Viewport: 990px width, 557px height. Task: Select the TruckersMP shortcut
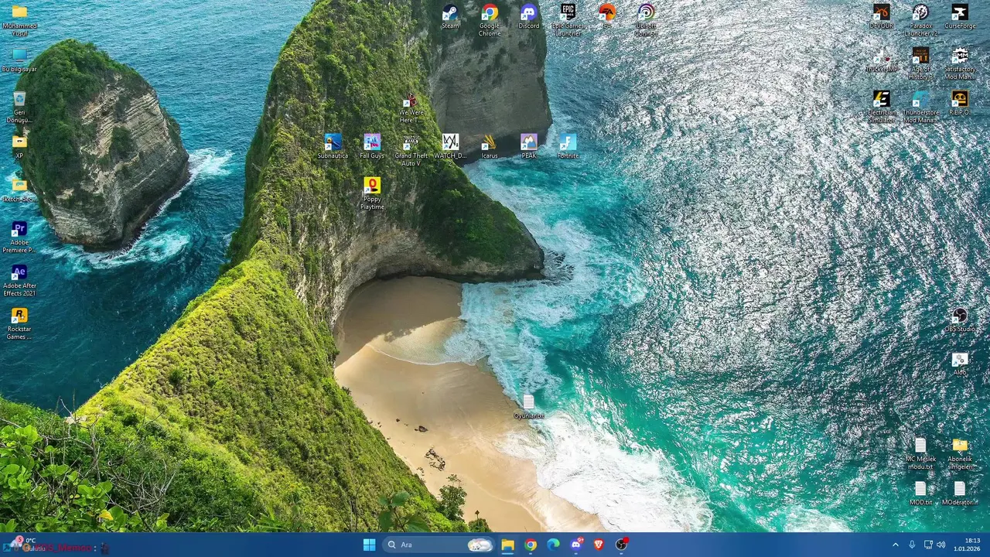[x=881, y=60]
